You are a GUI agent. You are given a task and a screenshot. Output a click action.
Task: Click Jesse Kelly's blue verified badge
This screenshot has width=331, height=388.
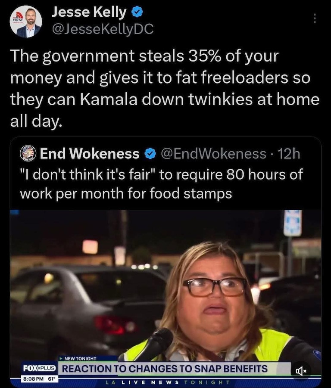137,12
